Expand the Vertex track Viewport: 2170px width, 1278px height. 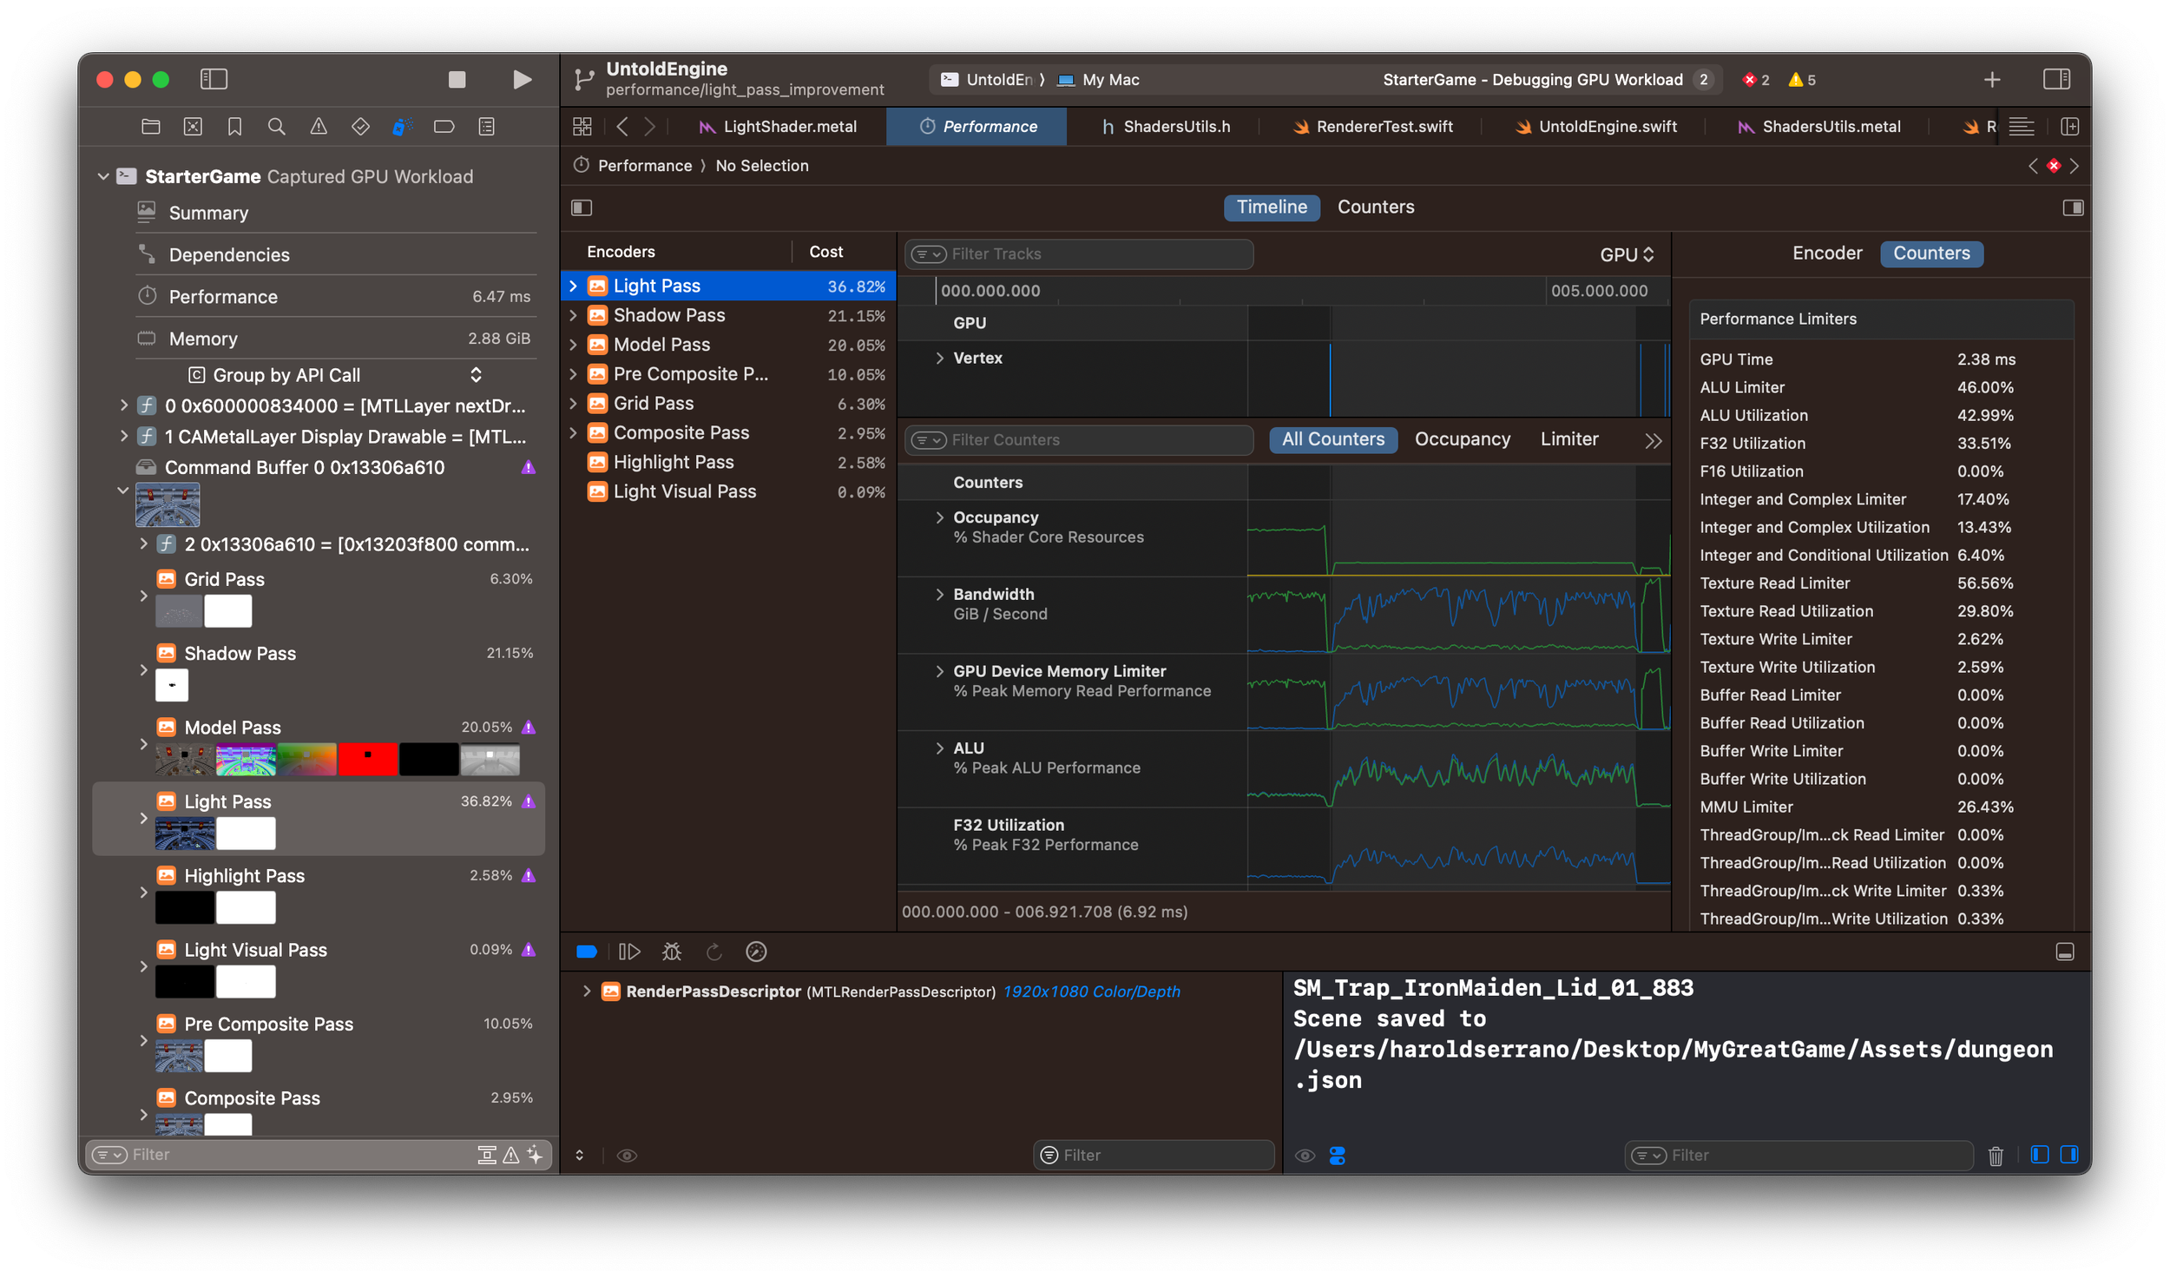[939, 358]
